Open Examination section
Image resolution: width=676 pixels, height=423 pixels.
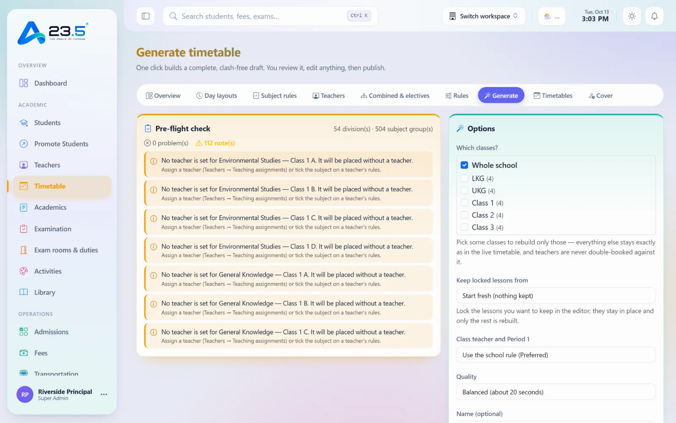[62, 229]
